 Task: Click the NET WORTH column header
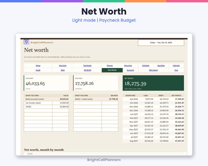(176, 95)
